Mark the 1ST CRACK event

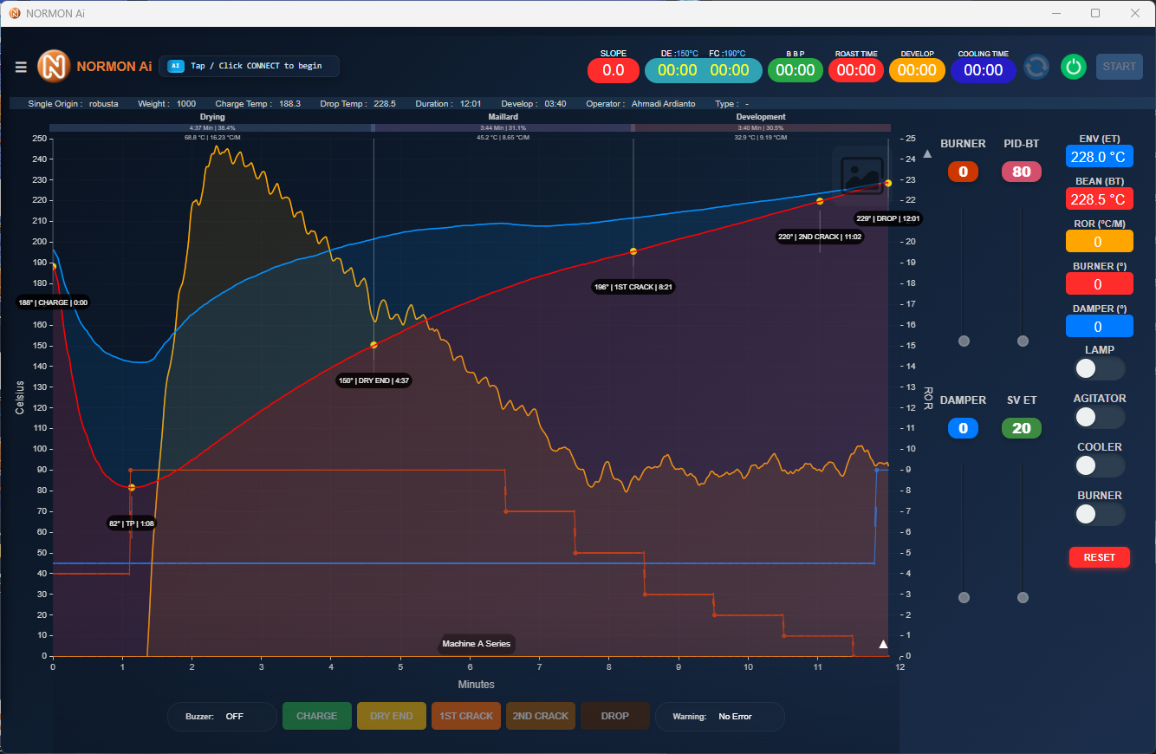tap(465, 716)
